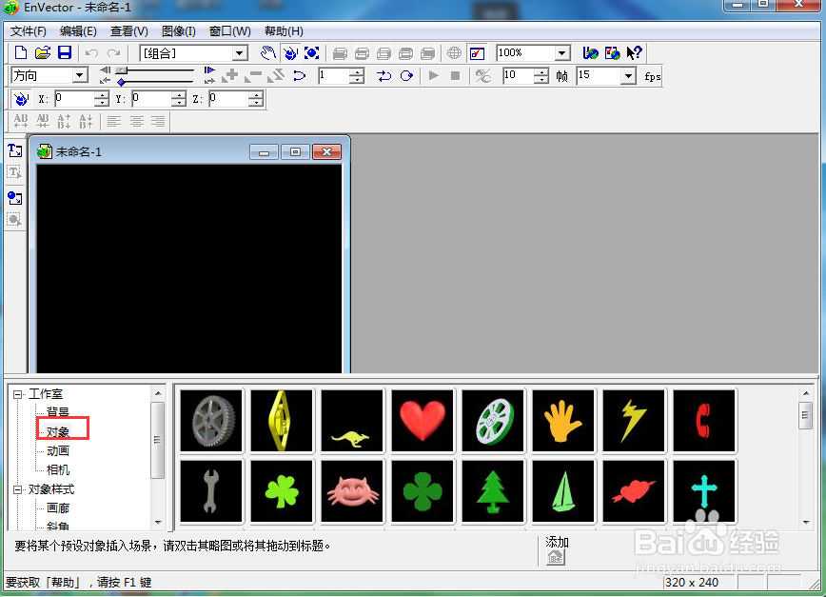
Task: Select 动画 in the tree
Action: (58, 450)
